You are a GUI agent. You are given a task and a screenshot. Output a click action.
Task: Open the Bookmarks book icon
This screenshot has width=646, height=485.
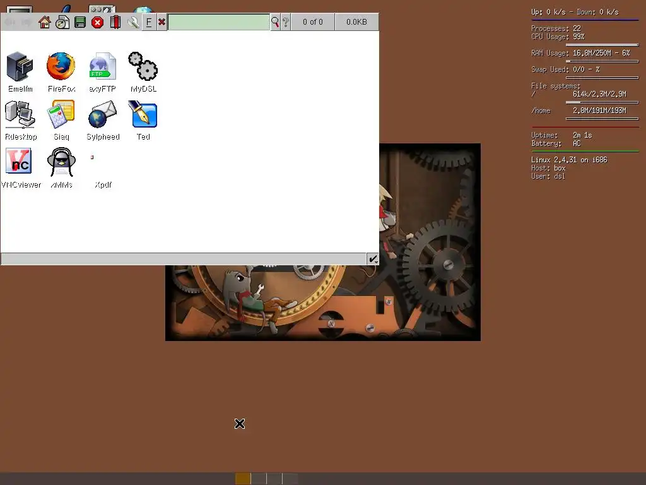(x=115, y=22)
